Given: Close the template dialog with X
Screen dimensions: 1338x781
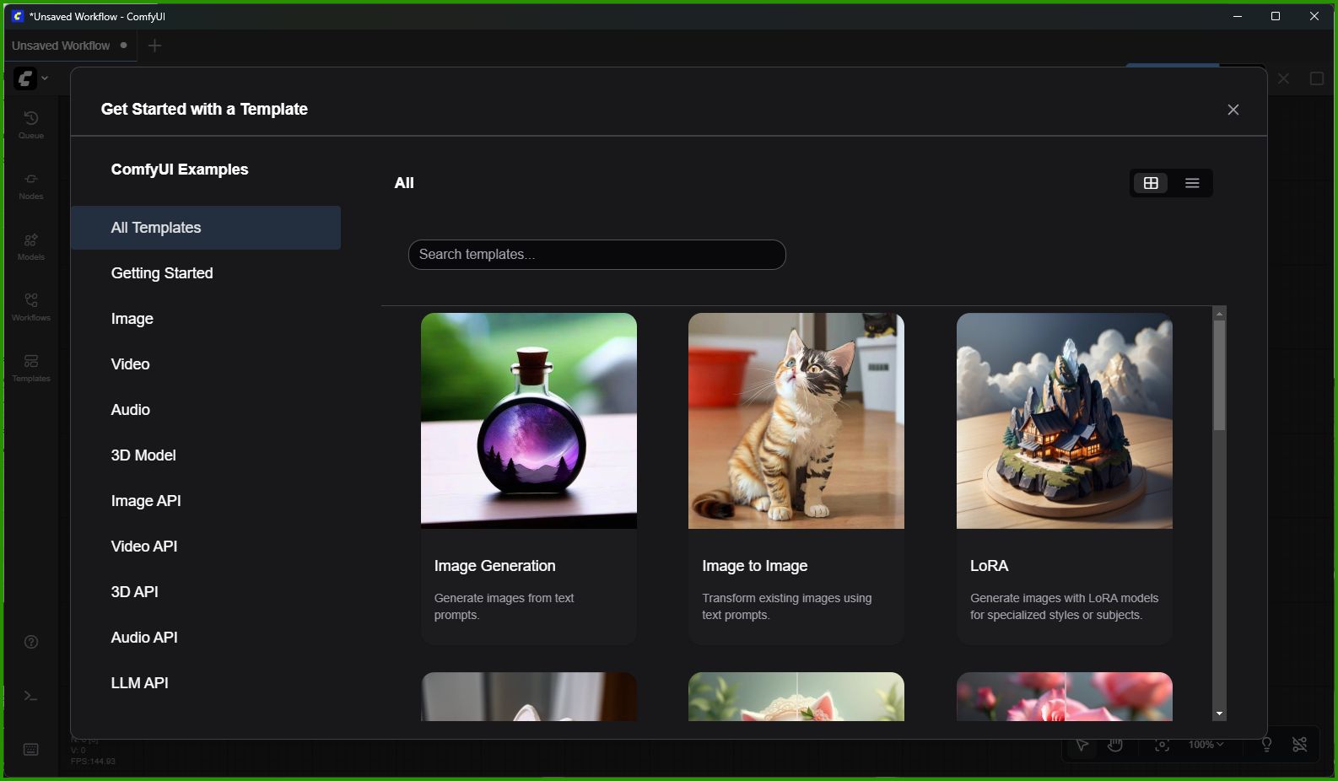Looking at the screenshot, I should [x=1233, y=110].
